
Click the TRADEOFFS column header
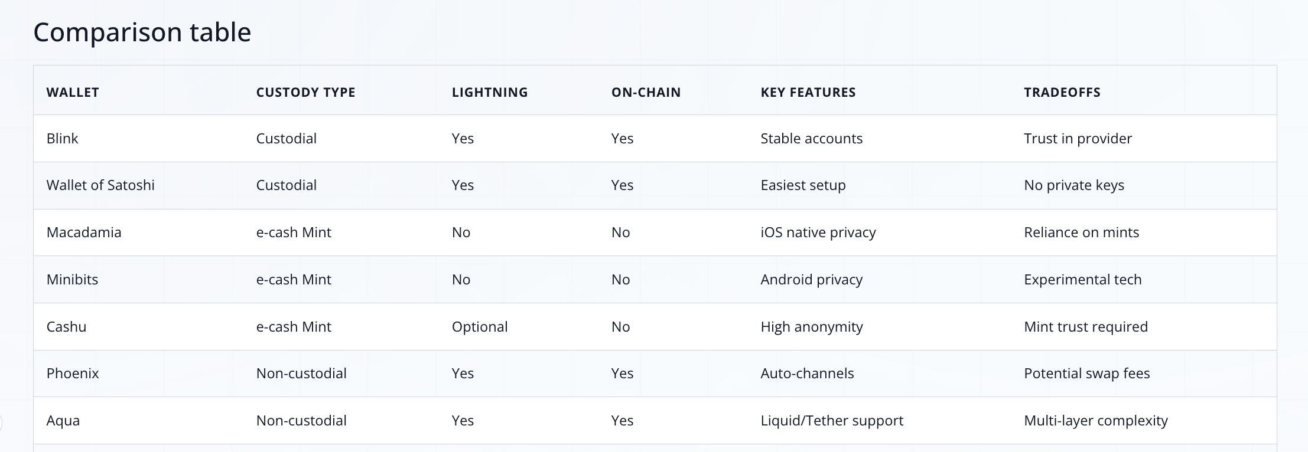(x=1062, y=92)
